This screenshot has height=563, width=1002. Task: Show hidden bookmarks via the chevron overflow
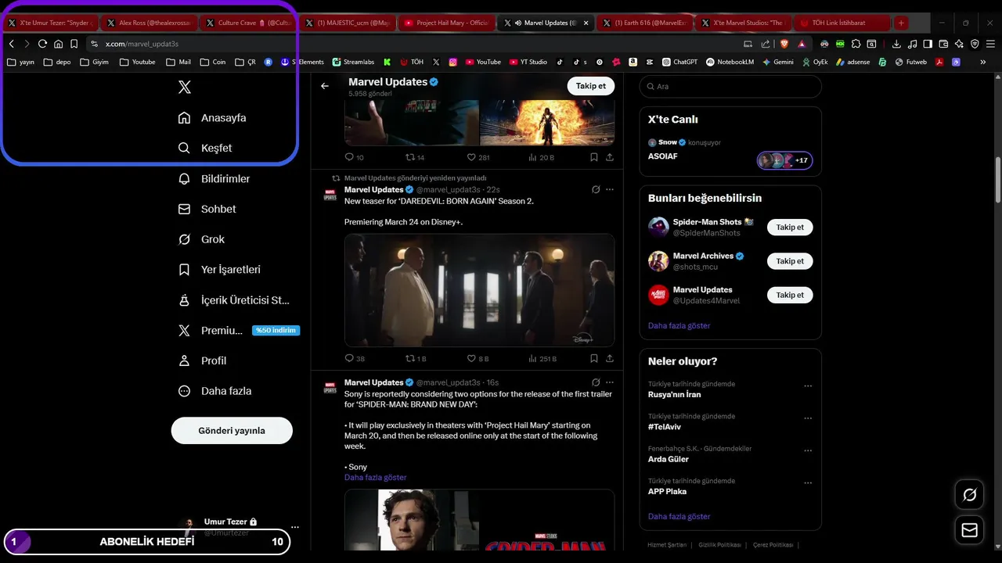click(x=983, y=62)
